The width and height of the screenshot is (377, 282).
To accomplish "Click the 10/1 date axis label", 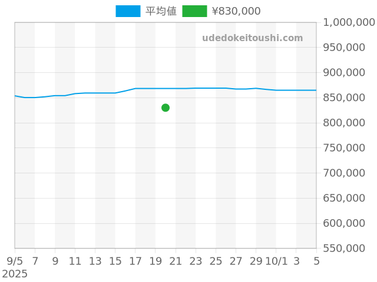I will pyautogui.click(x=276, y=261).
